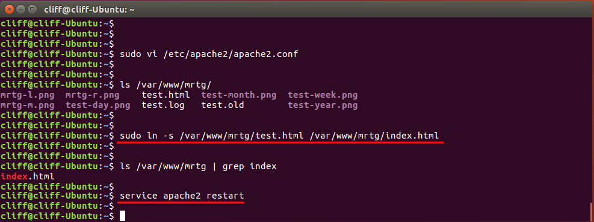The width and height of the screenshot is (594, 222).
Task: Click the mrtg-l.png file name
Action: [x=27, y=95]
